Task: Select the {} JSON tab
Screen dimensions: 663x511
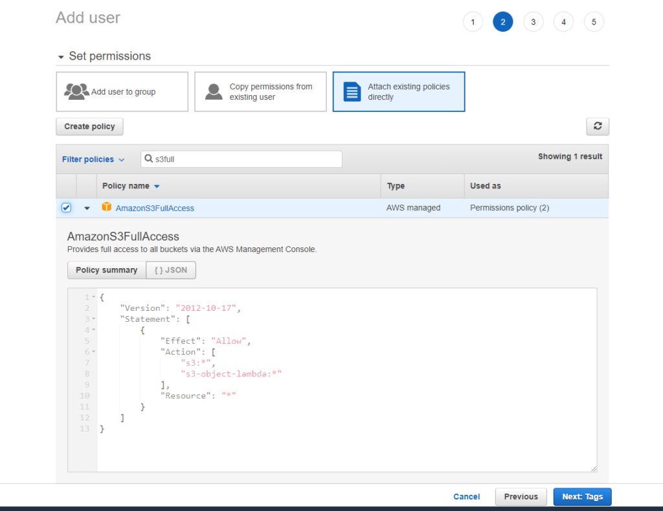Action: (x=171, y=270)
